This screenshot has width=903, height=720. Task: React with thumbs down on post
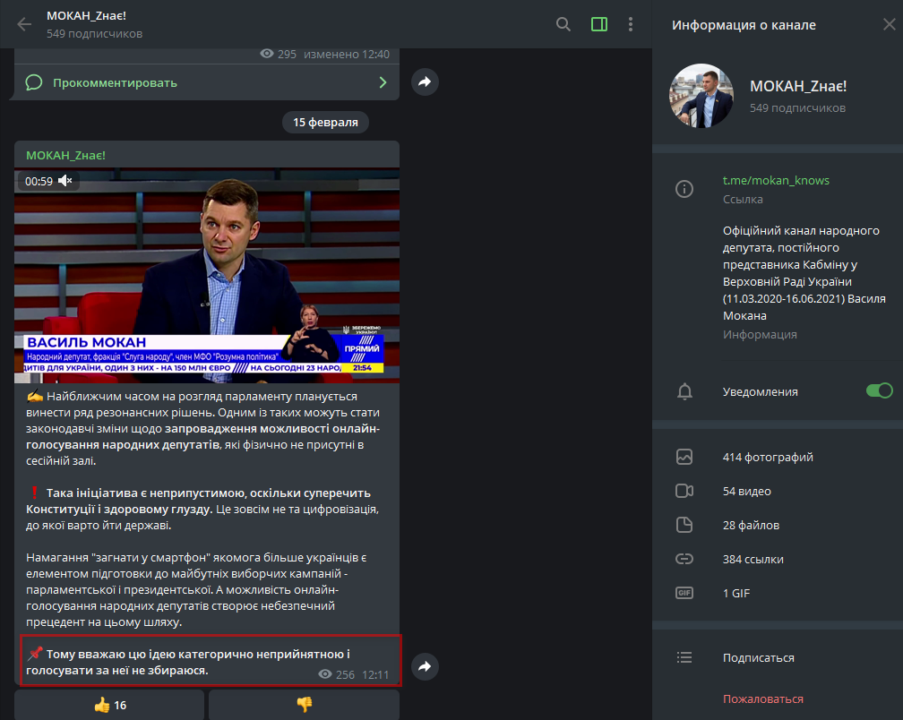pos(304,705)
